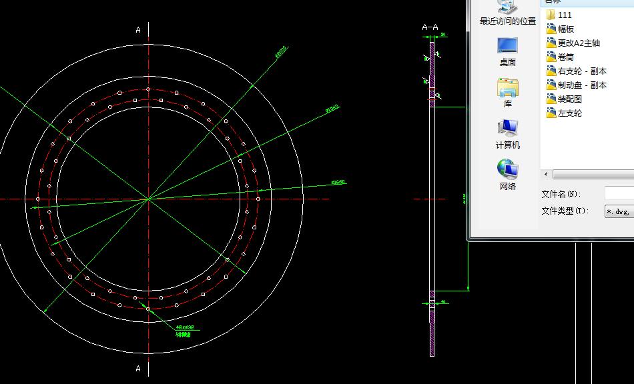Click the 48xø32 hole callout text

[x=185, y=327]
